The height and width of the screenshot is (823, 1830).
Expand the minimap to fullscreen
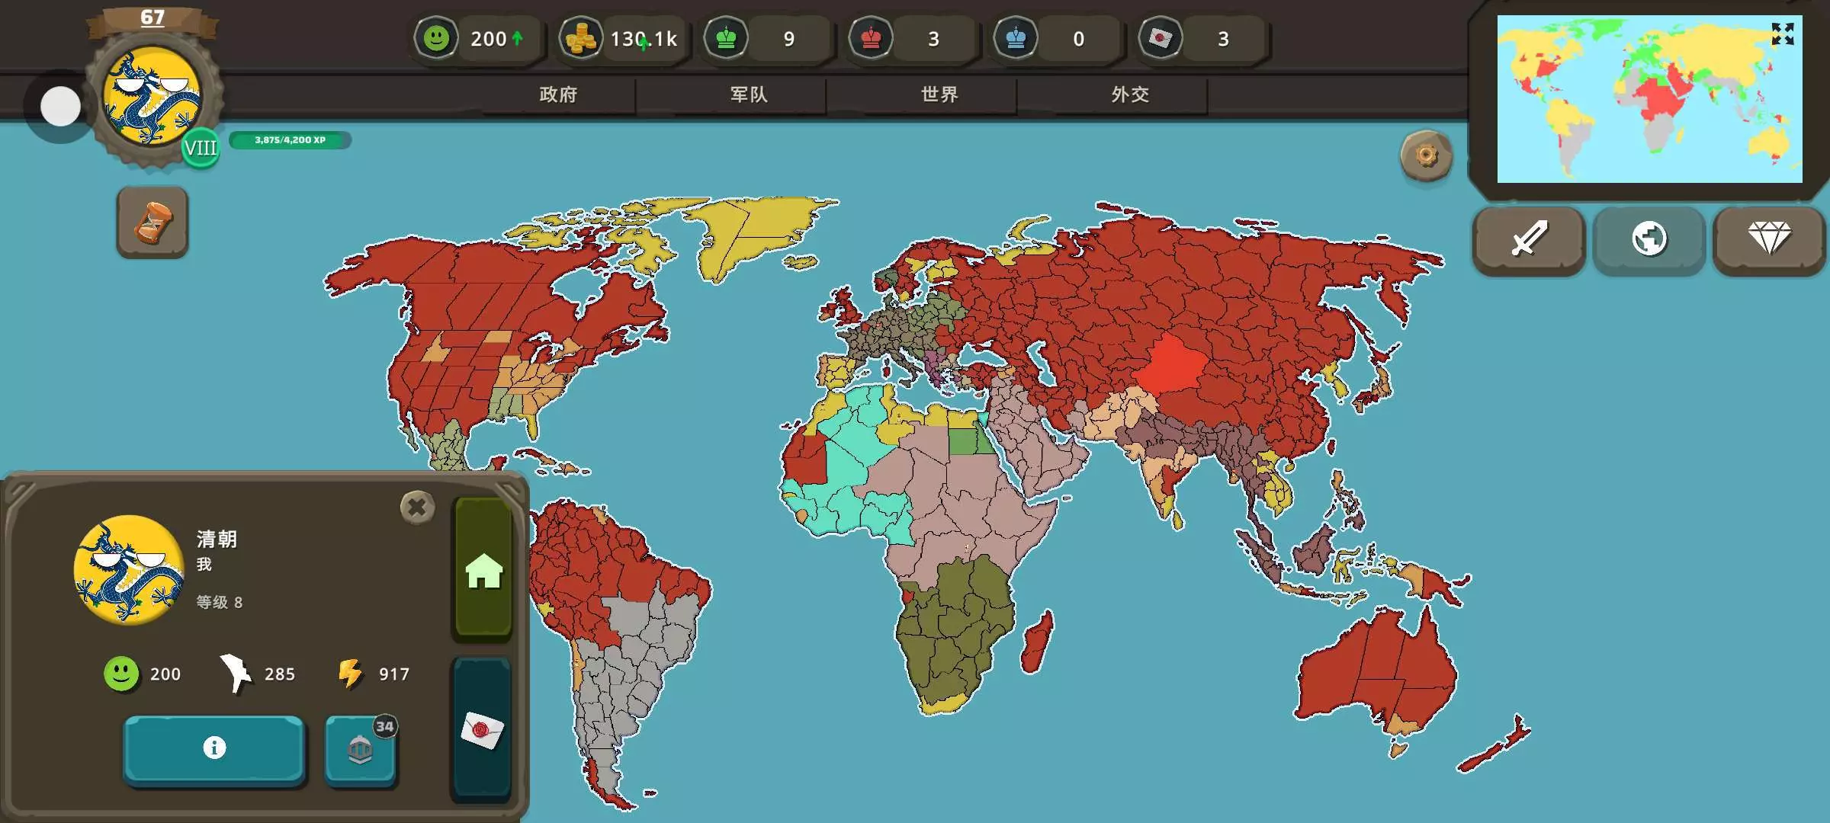tap(1783, 34)
